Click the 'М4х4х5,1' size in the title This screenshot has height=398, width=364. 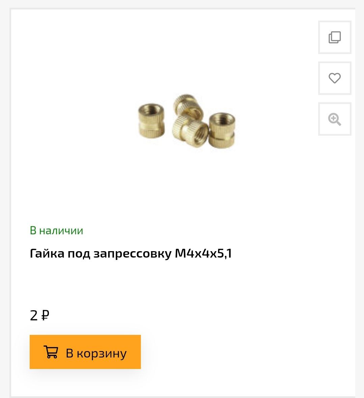tap(203, 253)
